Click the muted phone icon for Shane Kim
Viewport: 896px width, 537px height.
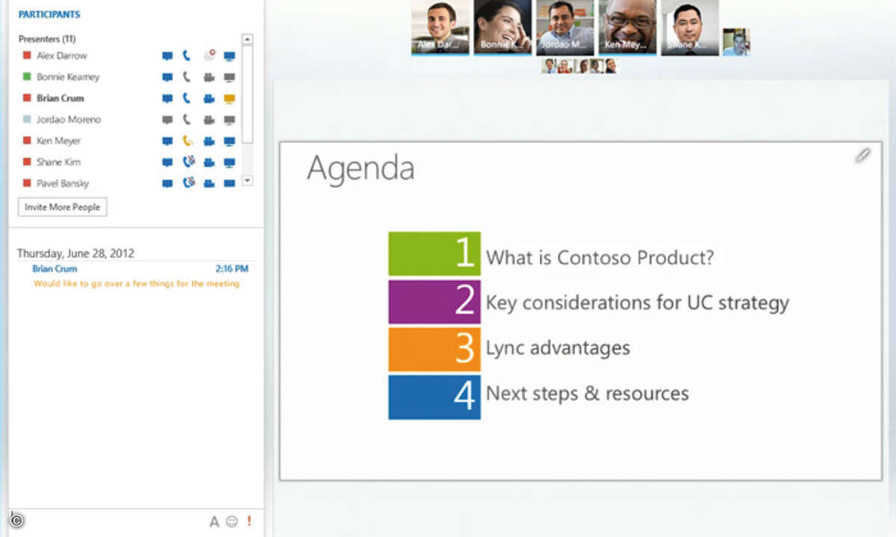click(x=188, y=162)
